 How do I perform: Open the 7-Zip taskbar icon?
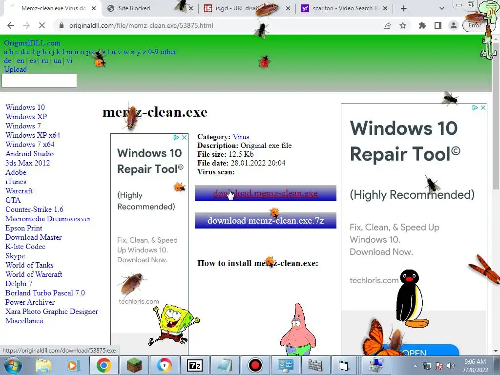(x=194, y=365)
